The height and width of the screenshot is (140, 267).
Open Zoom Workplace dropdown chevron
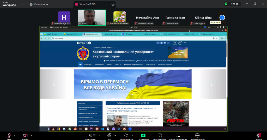coord(22,4)
